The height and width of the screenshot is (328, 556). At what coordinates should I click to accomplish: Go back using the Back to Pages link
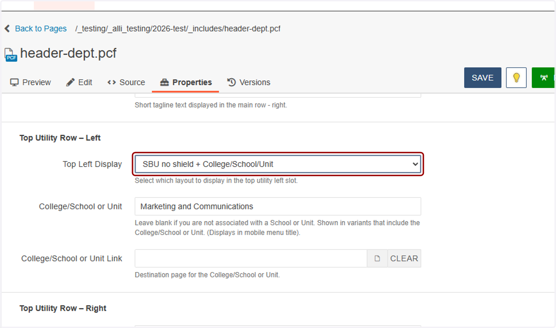pyautogui.click(x=36, y=29)
